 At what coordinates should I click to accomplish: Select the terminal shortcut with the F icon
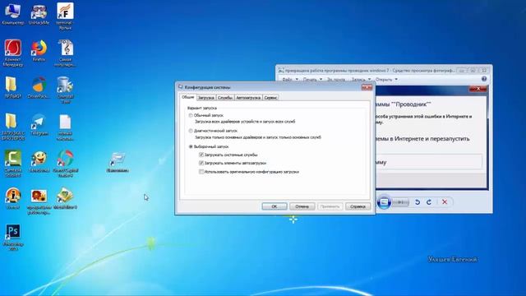[65, 16]
